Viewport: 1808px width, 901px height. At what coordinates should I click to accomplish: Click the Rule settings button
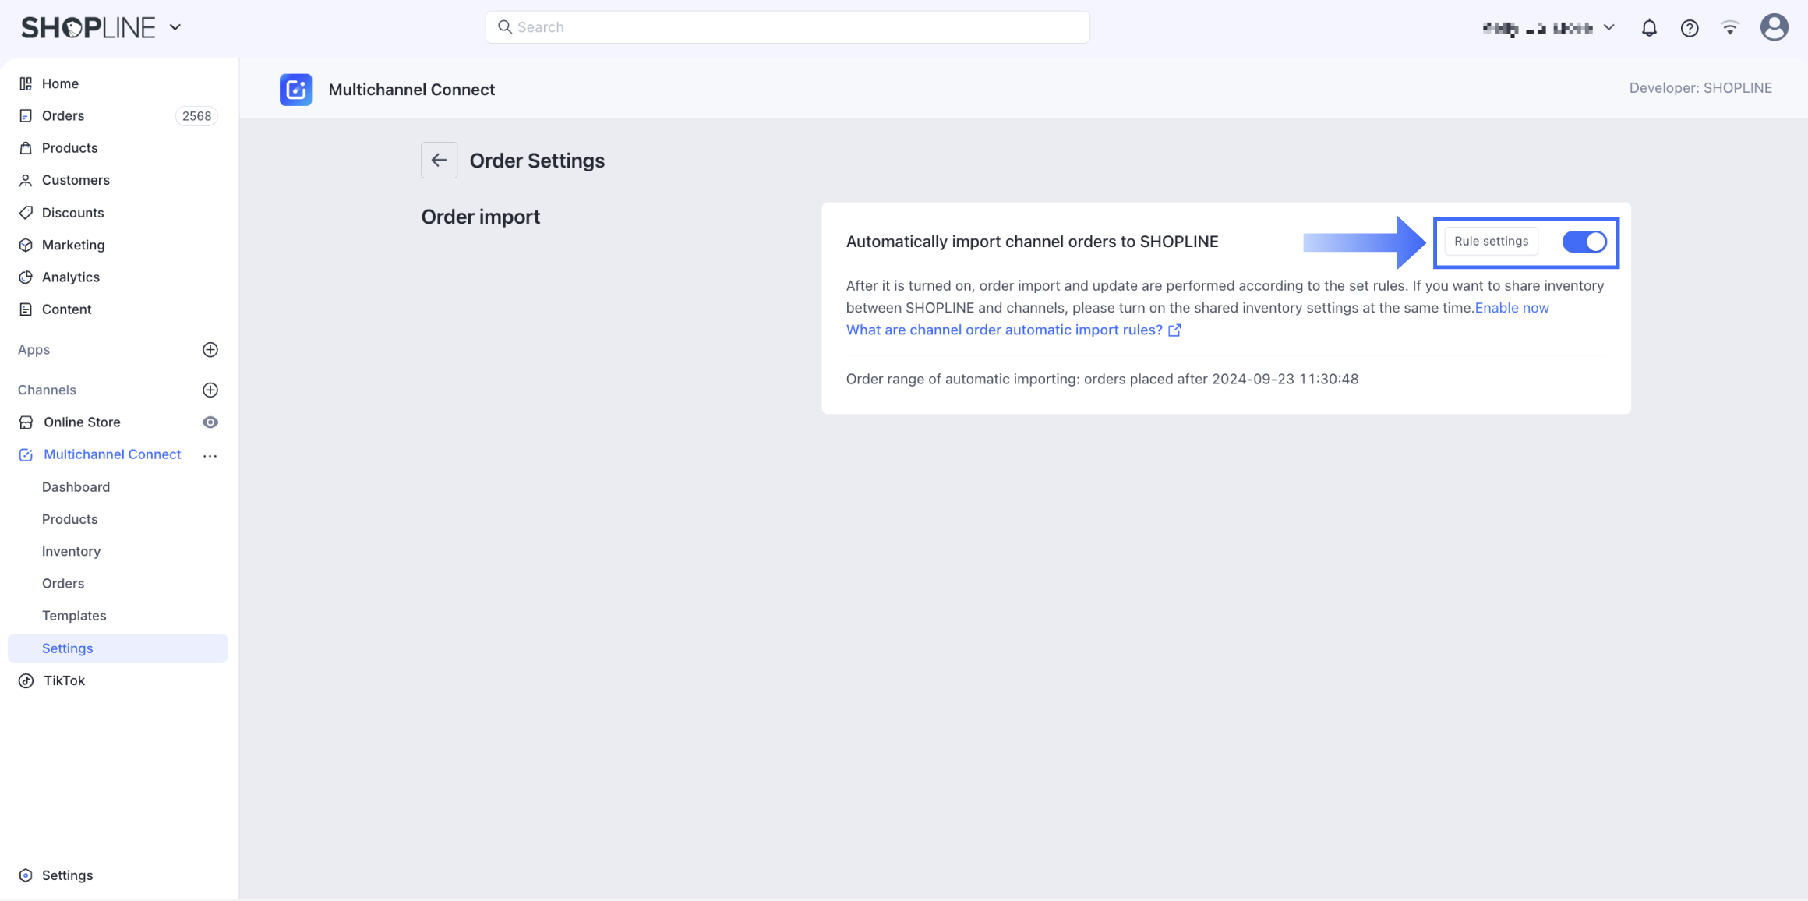coord(1491,242)
